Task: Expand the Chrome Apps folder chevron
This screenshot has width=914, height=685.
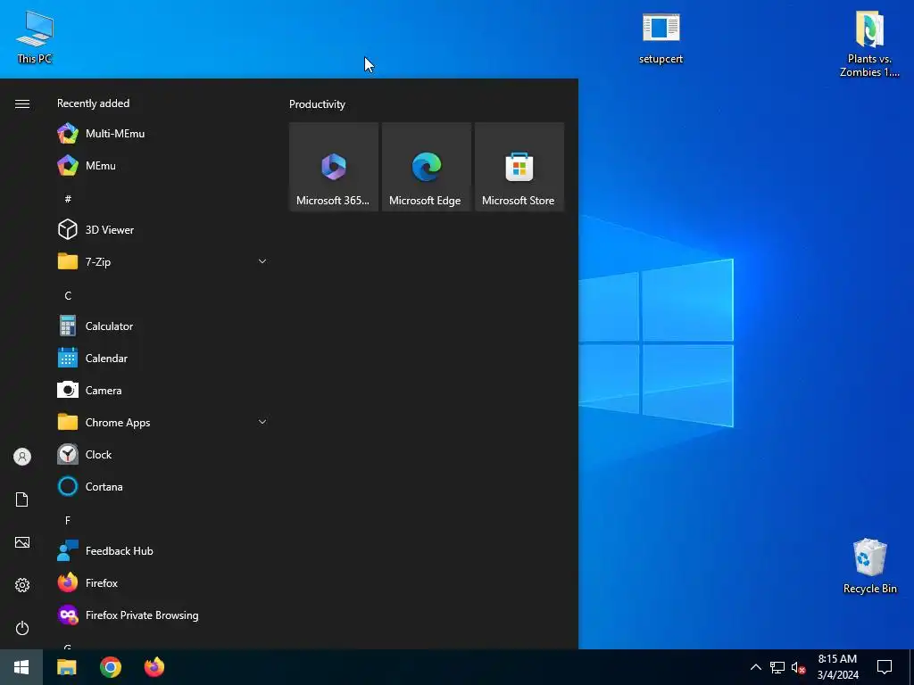Action: [262, 422]
